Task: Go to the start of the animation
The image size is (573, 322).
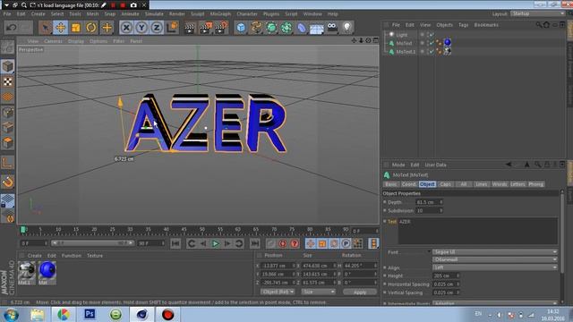Action: point(175,243)
